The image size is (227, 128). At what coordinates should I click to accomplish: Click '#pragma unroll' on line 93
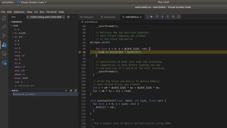pyautogui.click(x=100, y=42)
